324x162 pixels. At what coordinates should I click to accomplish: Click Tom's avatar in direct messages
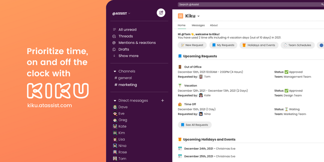(115, 159)
